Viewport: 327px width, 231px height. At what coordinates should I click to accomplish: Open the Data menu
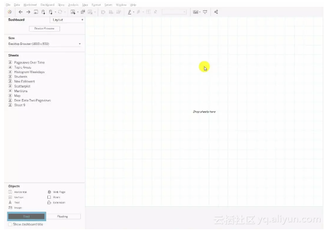[17, 5]
